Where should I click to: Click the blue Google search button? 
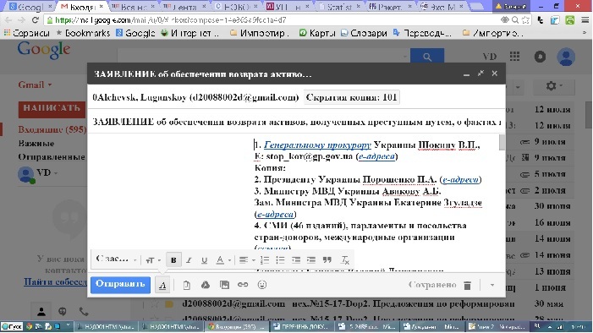point(427,57)
